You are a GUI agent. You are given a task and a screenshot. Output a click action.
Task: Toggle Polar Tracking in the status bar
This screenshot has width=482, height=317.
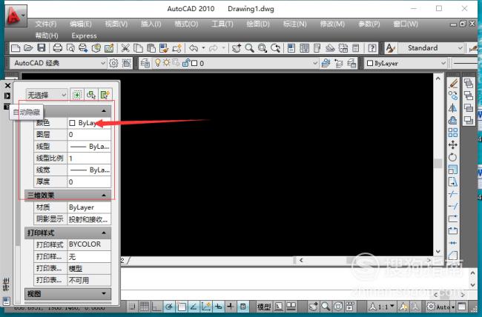169,306
